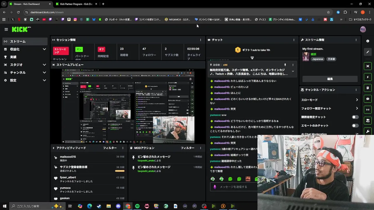Open MOD actions フィルター
The image size is (374, 210).
pyautogui.click(x=188, y=148)
